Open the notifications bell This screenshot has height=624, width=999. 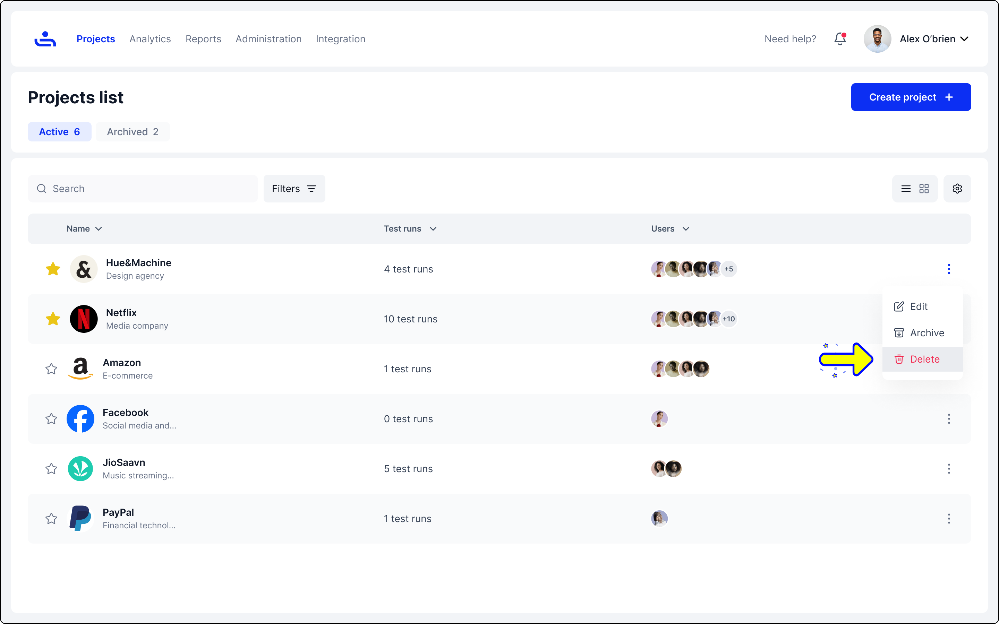pos(840,39)
